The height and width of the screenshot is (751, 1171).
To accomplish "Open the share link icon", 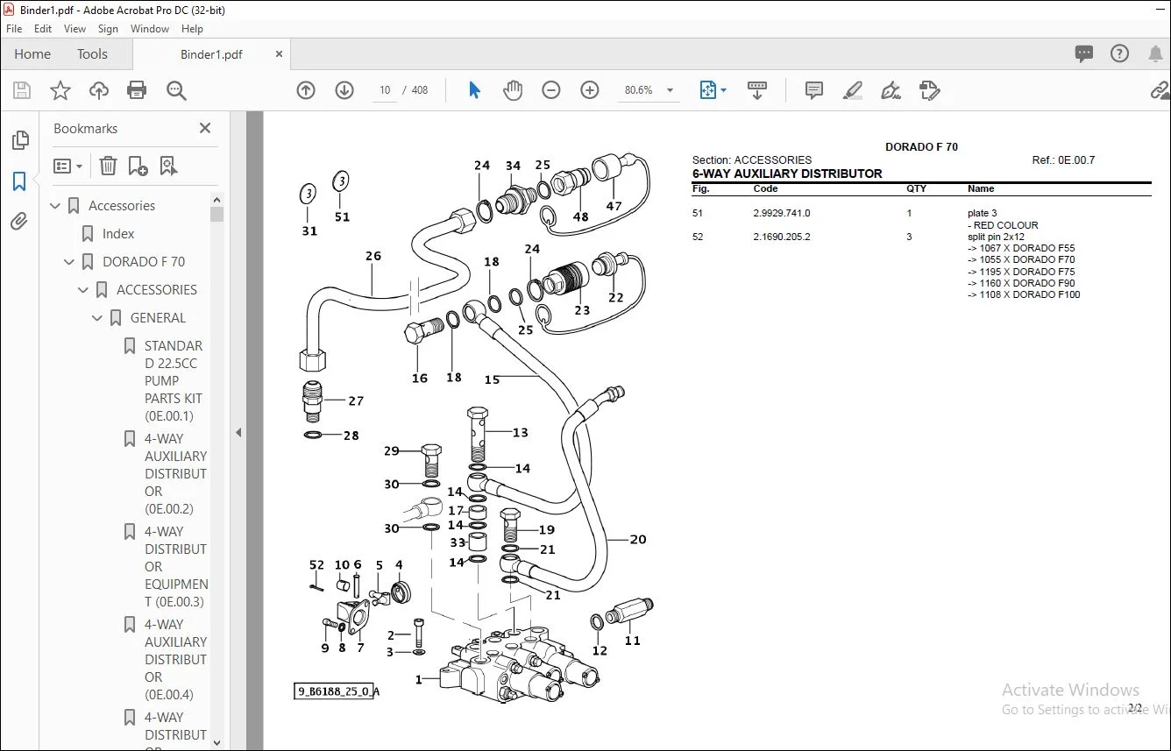I will tap(1160, 90).
